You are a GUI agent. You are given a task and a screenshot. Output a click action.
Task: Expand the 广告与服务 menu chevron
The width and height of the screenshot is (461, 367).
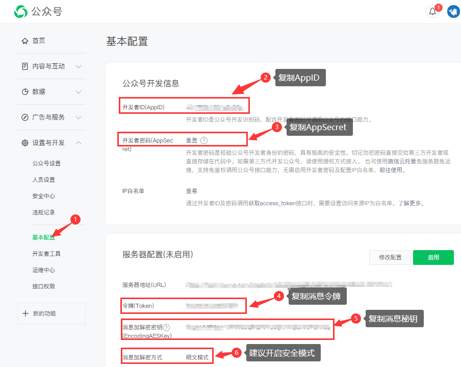(79, 117)
